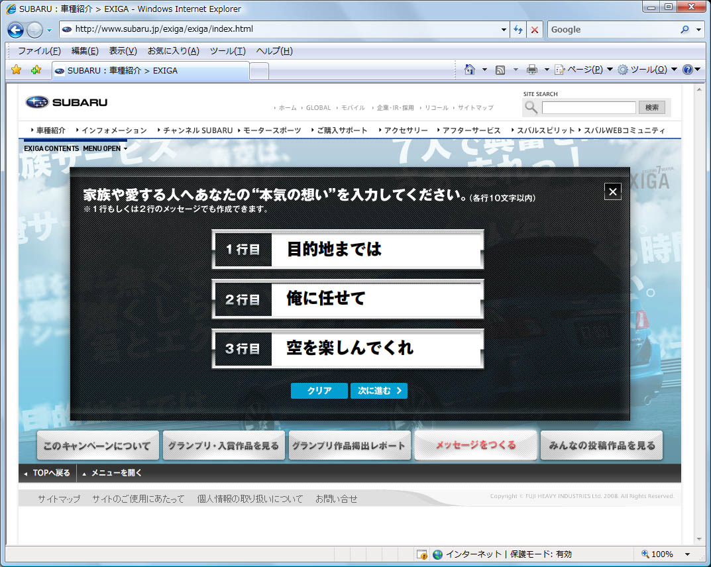Click the 次に進む button
Image resolution: width=711 pixels, height=567 pixels.
378,391
